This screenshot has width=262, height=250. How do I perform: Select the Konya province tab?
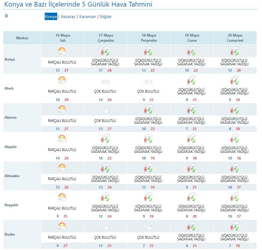pyautogui.click(x=51, y=17)
